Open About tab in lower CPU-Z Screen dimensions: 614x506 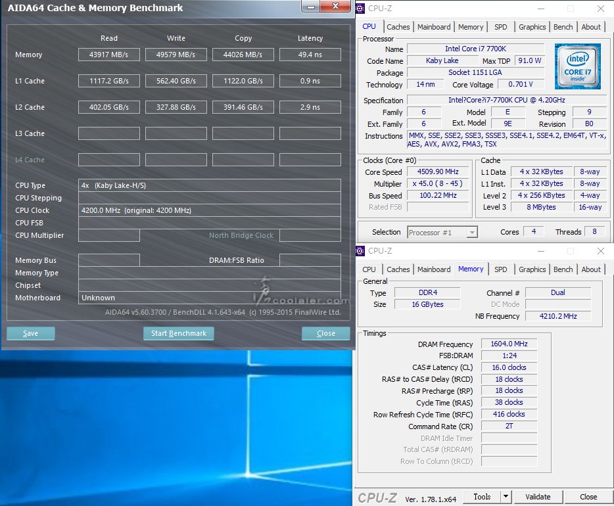click(x=591, y=269)
